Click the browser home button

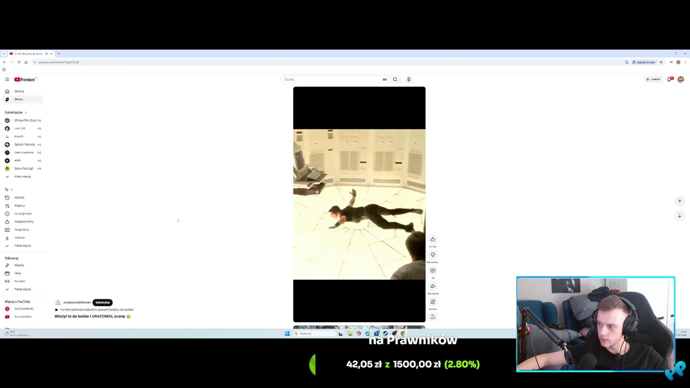pyautogui.click(x=26, y=62)
